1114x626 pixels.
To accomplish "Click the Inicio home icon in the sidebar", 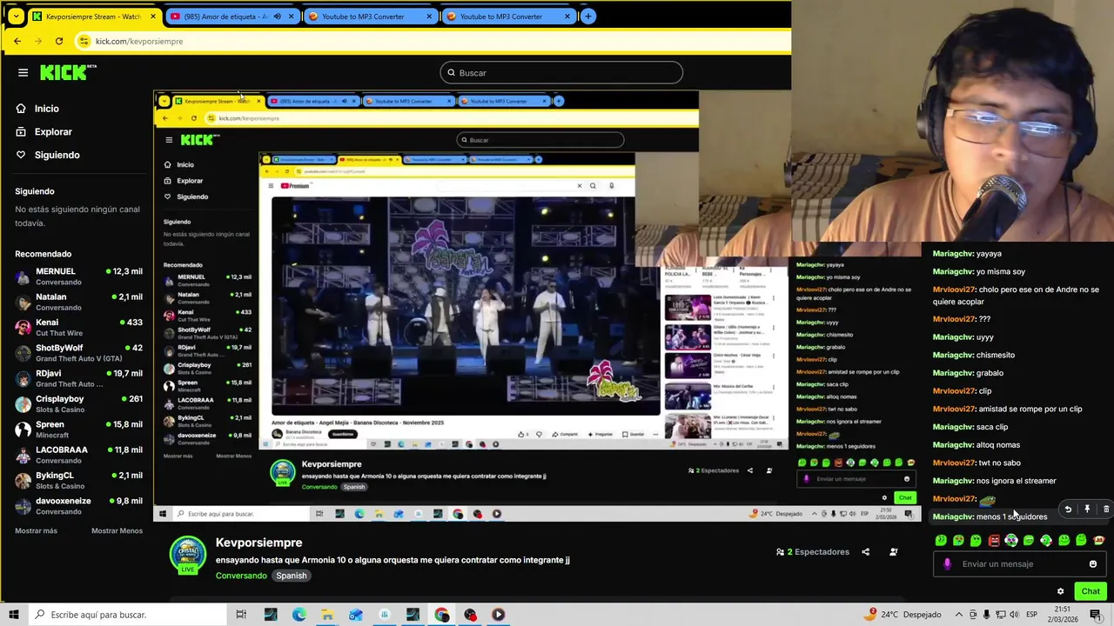I will click(21, 109).
